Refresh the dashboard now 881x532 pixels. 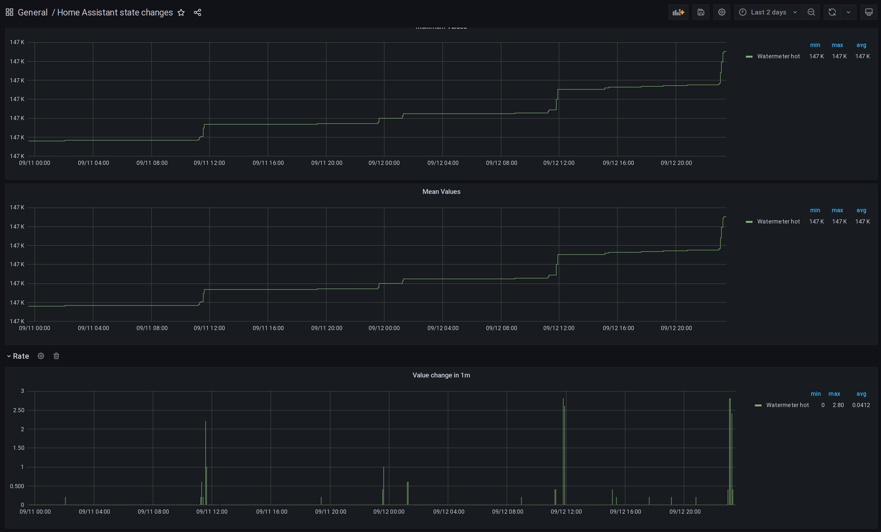832,12
